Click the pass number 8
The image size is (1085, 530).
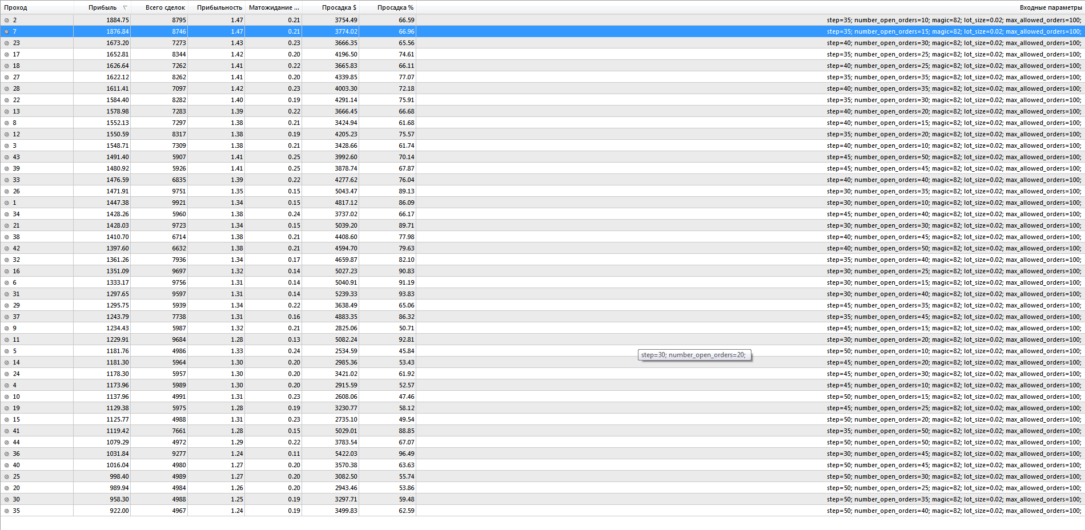pos(15,123)
